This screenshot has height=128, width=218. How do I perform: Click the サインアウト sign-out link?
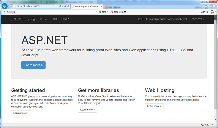pyautogui.click(x=198, y=19)
